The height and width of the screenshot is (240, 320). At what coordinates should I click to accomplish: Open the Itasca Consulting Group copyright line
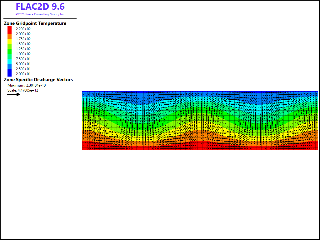(x=40, y=14)
